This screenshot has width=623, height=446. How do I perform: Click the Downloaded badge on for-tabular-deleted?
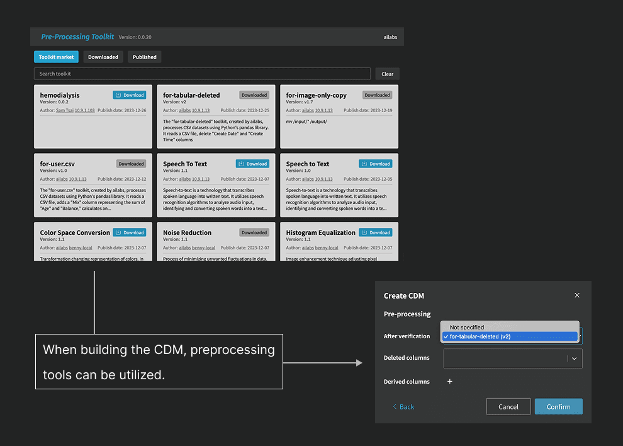click(x=254, y=95)
